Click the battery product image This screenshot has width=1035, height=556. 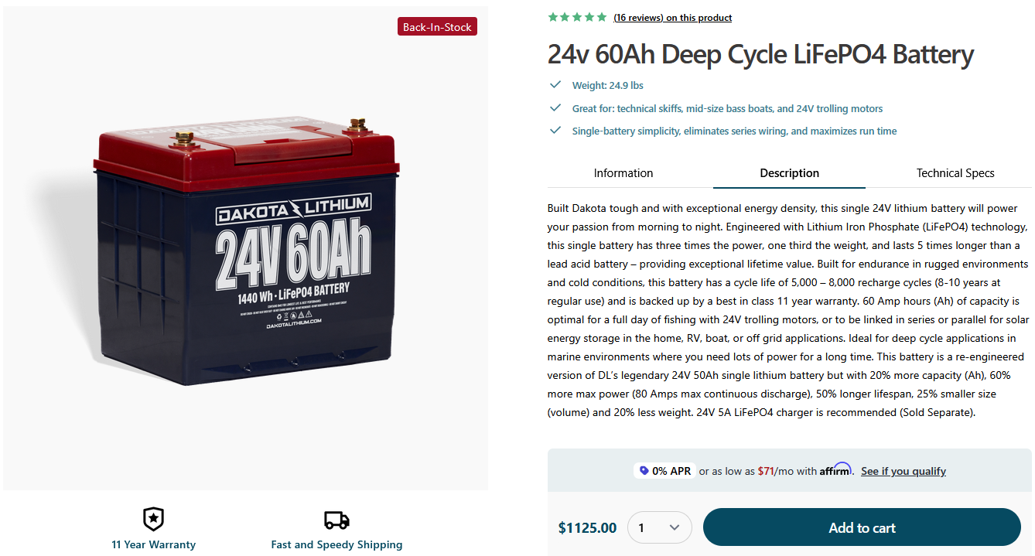(x=246, y=255)
